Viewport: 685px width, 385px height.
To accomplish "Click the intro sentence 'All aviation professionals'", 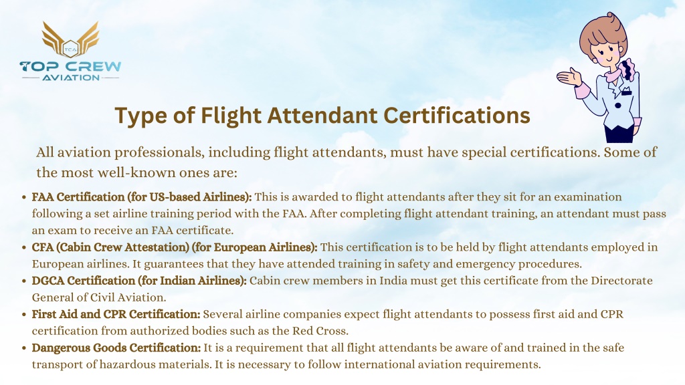I will (x=346, y=162).
